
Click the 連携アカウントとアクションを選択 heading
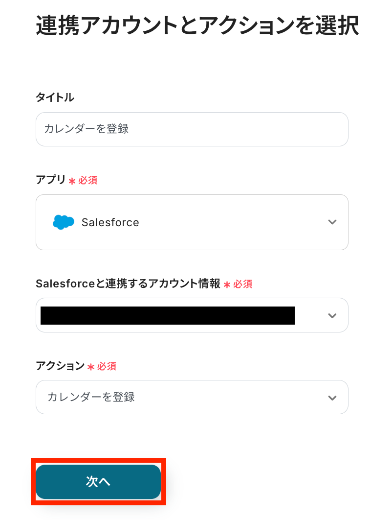tap(197, 26)
